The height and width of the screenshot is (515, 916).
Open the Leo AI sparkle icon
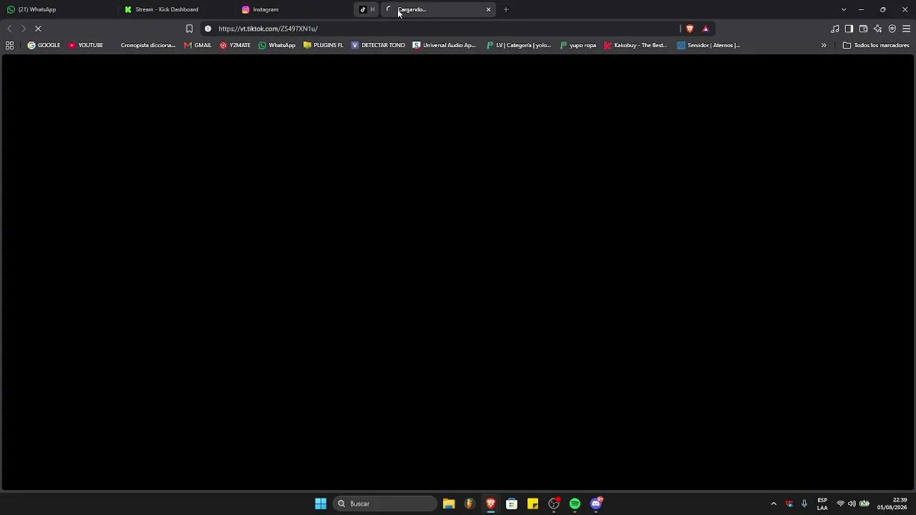point(878,29)
